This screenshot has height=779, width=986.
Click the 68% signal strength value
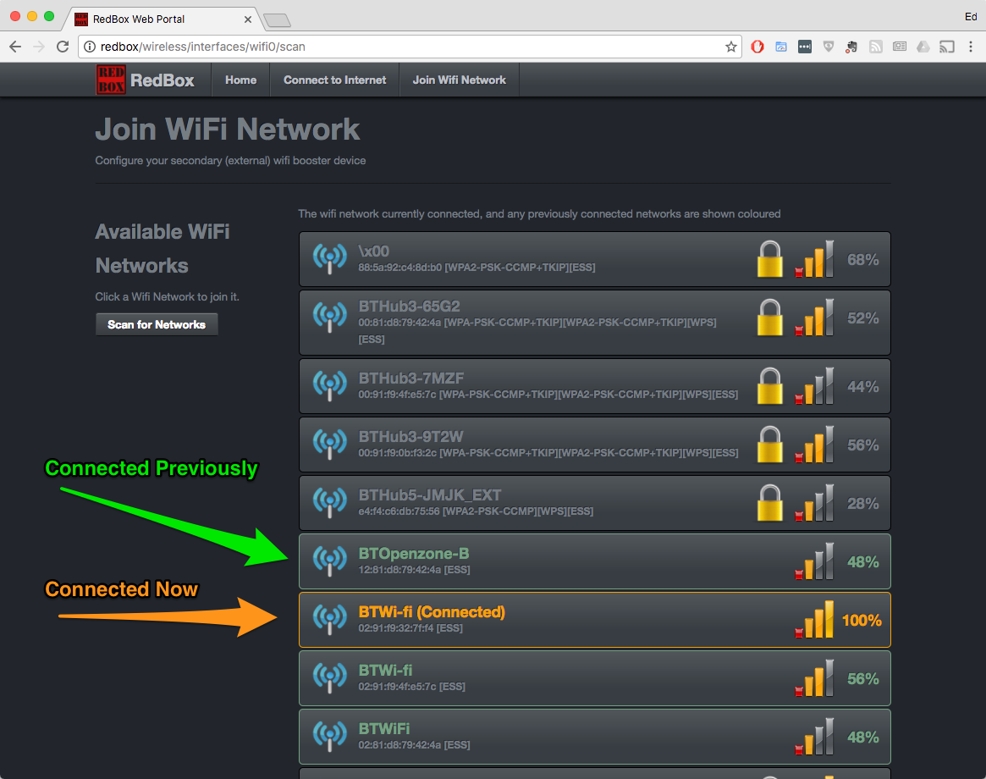pyautogui.click(x=862, y=260)
